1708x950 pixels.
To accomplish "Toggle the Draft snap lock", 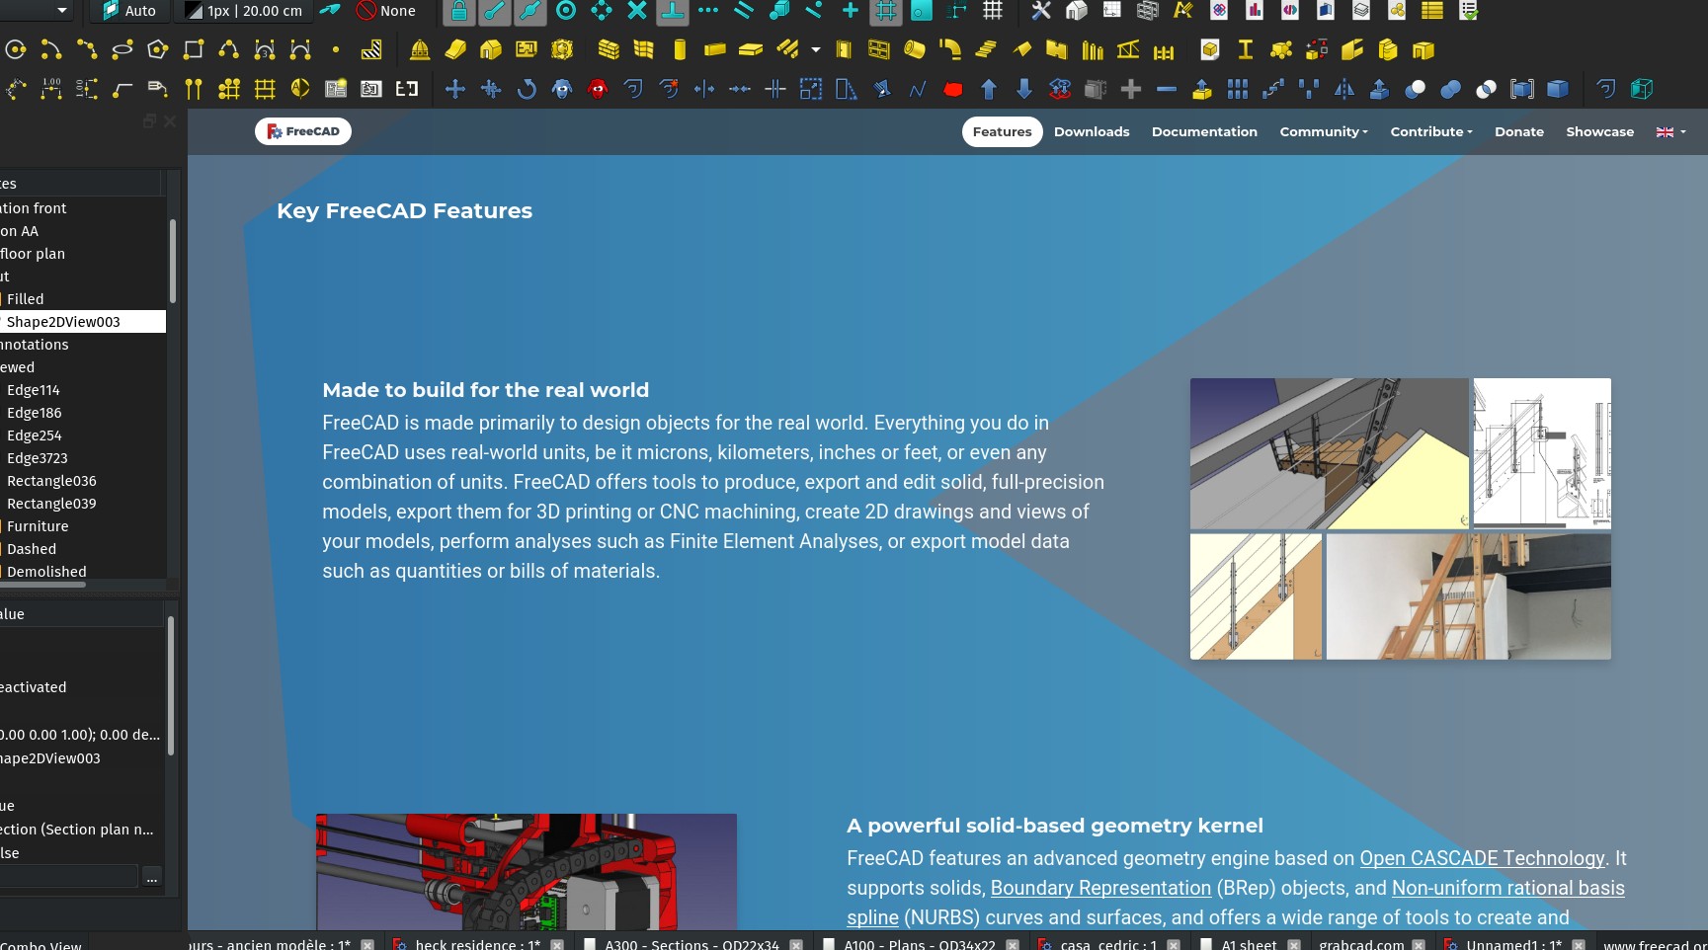I will coord(458,12).
